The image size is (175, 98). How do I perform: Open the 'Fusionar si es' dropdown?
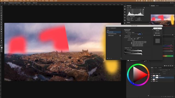pyautogui.click(x=133, y=48)
